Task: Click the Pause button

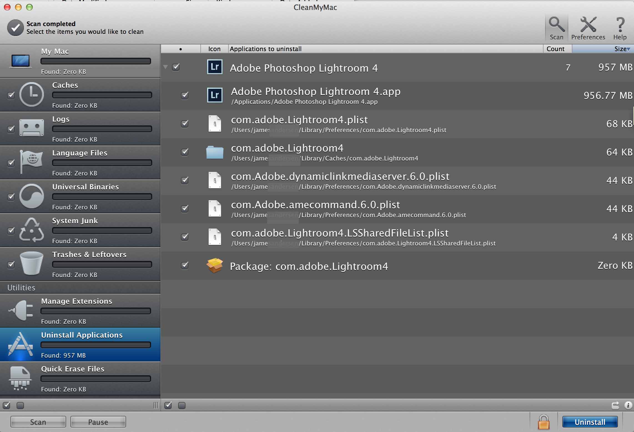Action: [98, 422]
